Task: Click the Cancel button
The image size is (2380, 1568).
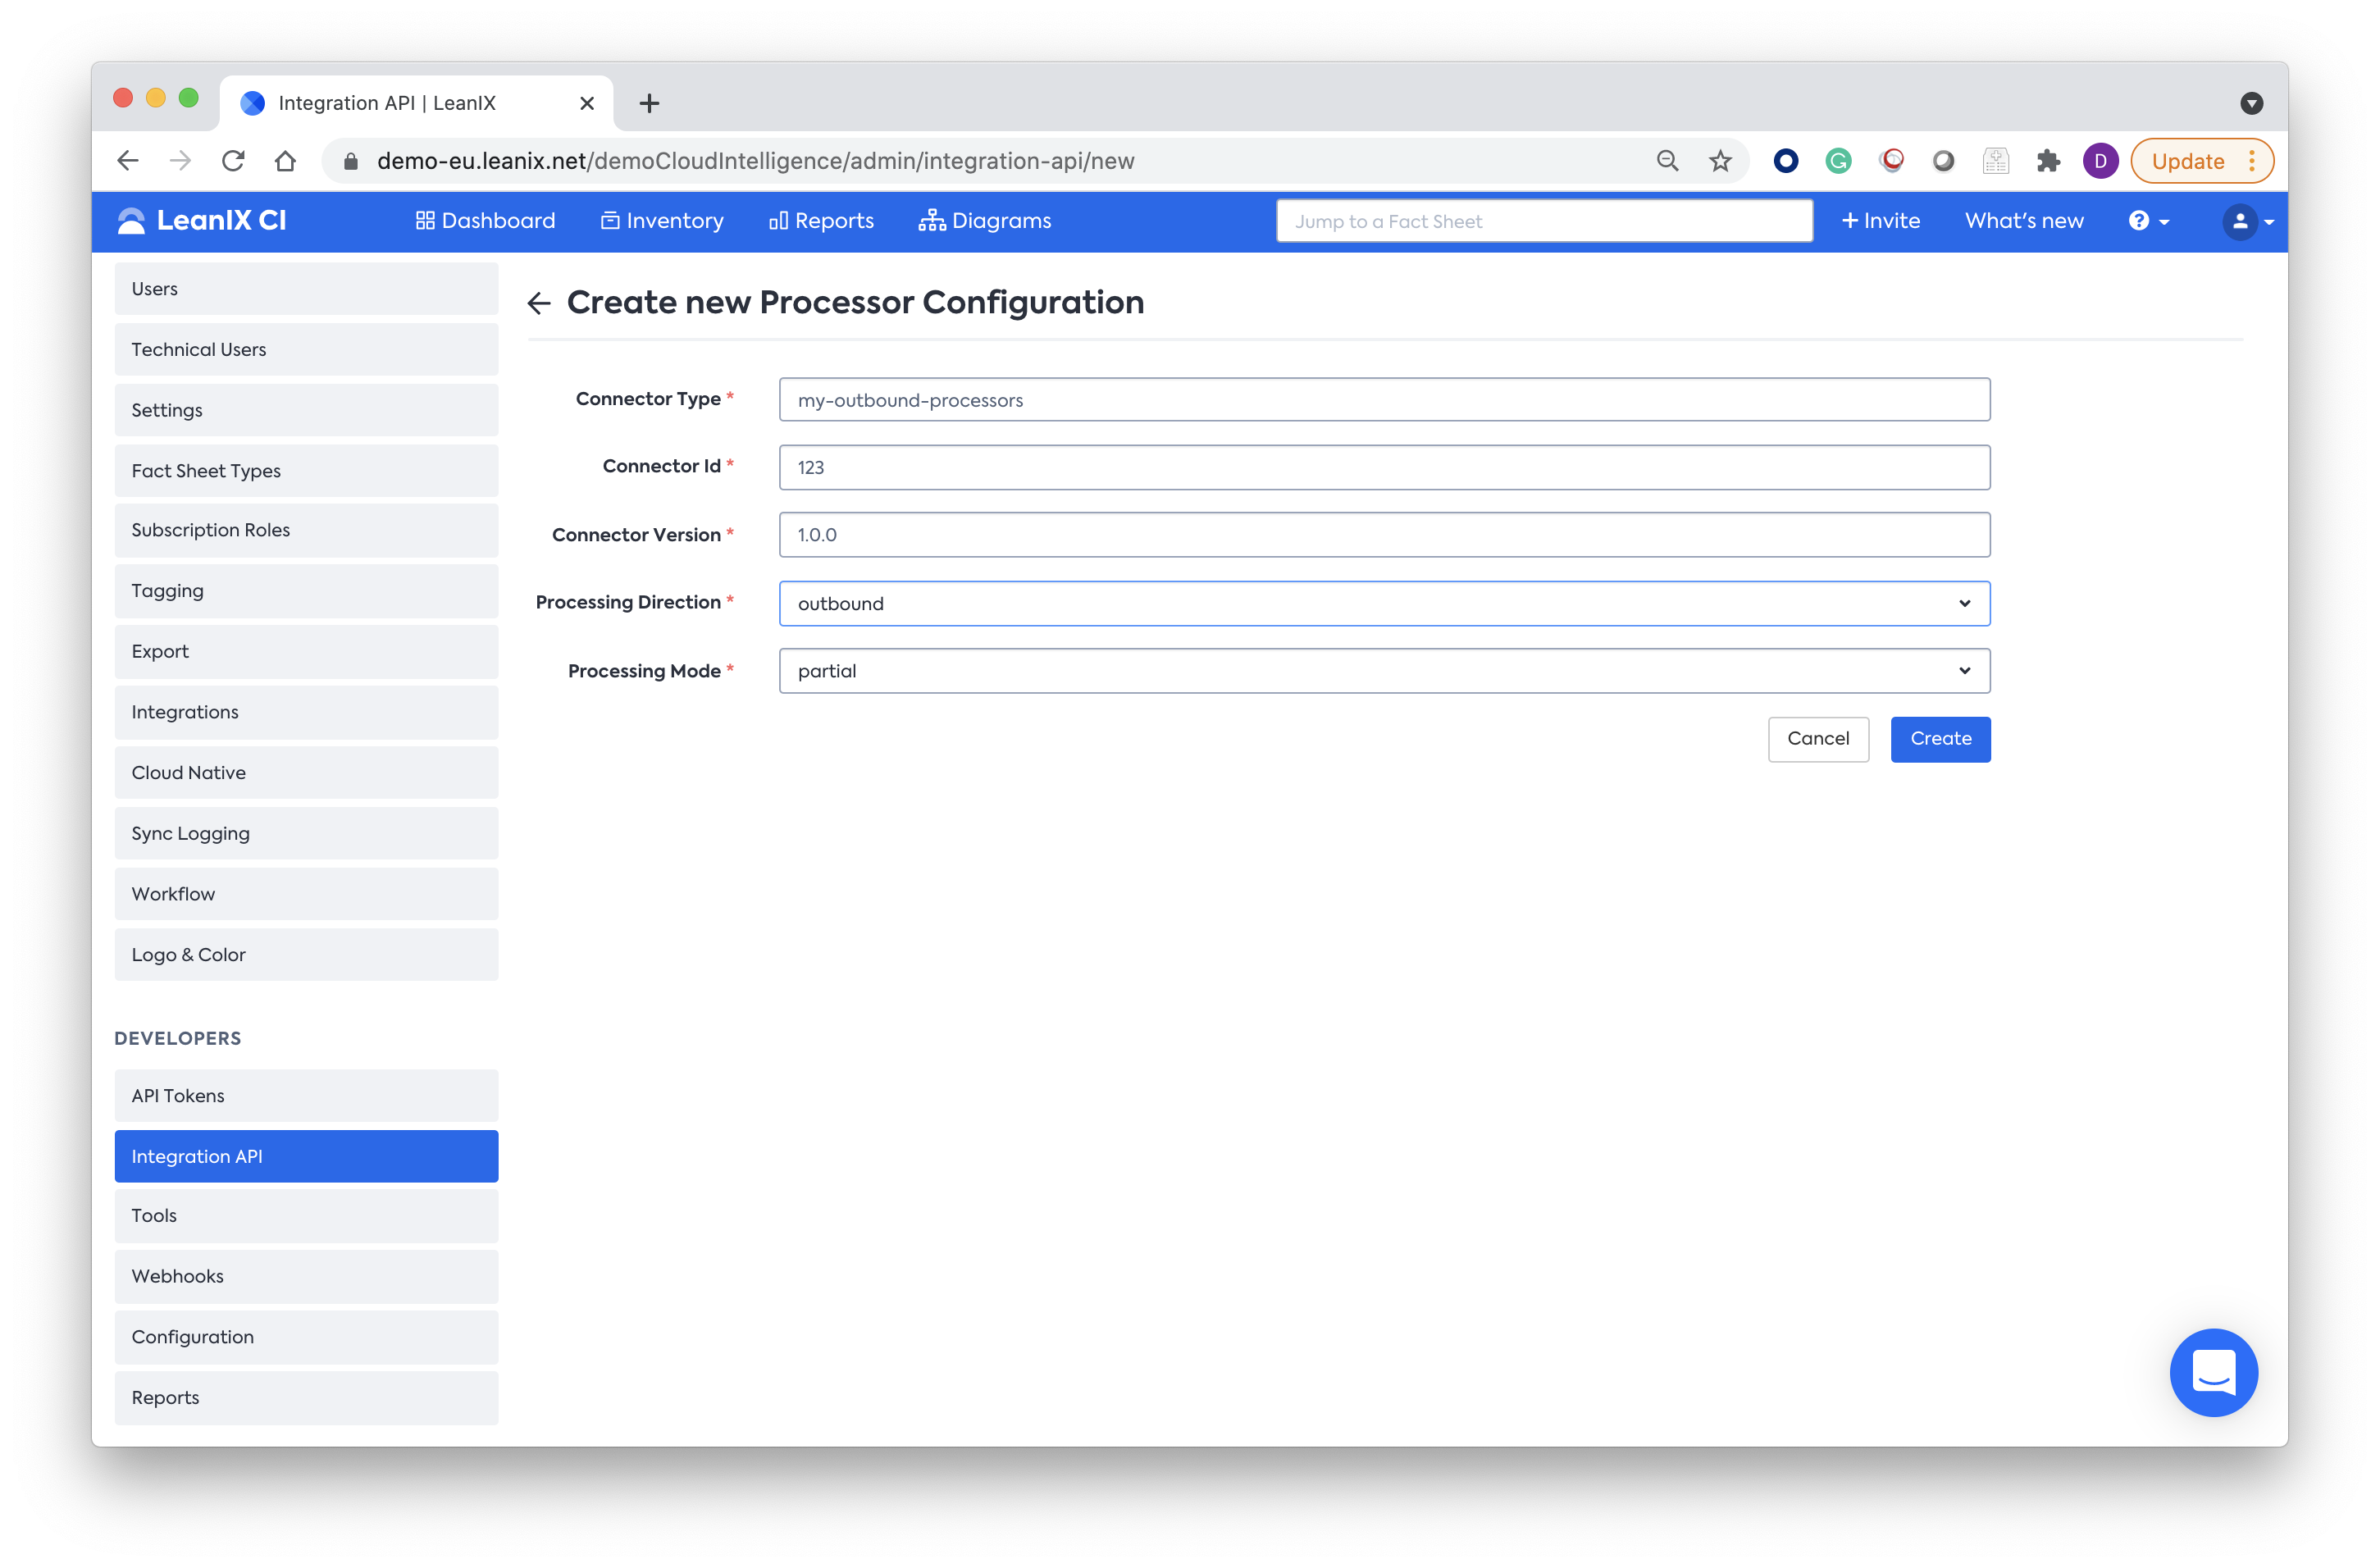Action: pyautogui.click(x=1818, y=739)
